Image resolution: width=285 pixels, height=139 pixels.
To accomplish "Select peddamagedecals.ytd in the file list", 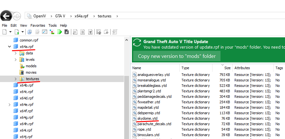I will (154, 97).
